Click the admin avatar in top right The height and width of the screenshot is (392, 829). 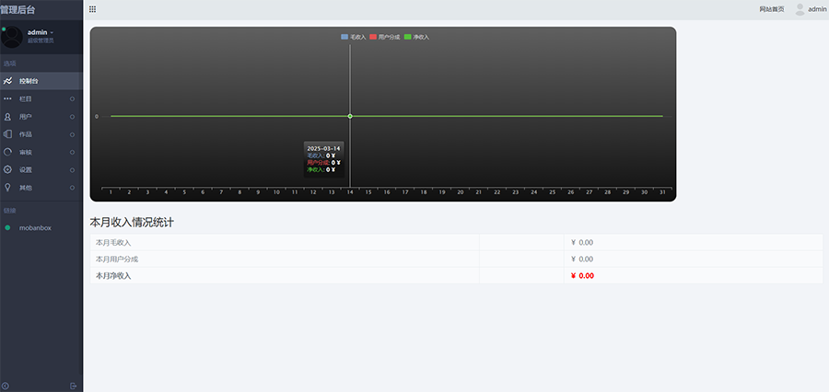(800, 9)
